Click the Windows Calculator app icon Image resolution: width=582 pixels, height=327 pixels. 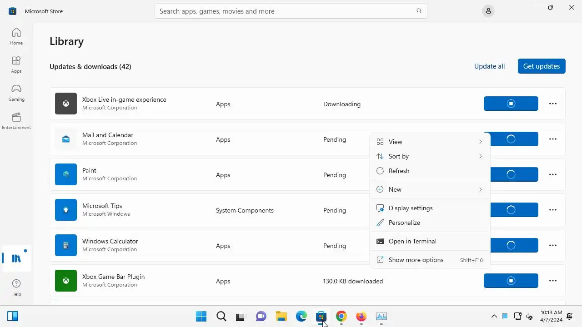pyautogui.click(x=66, y=245)
